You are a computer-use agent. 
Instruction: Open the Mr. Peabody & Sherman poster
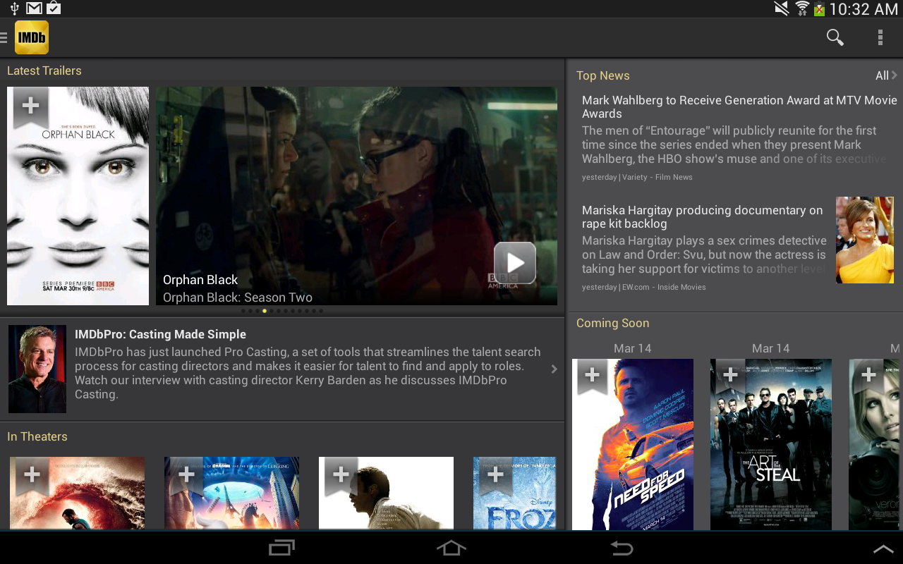tap(232, 493)
